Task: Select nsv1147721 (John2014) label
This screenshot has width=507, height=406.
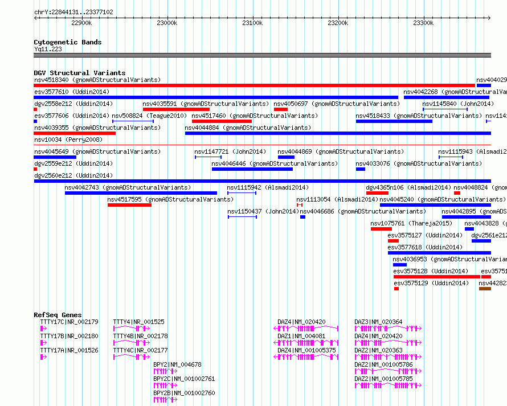Action: (230, 151)
